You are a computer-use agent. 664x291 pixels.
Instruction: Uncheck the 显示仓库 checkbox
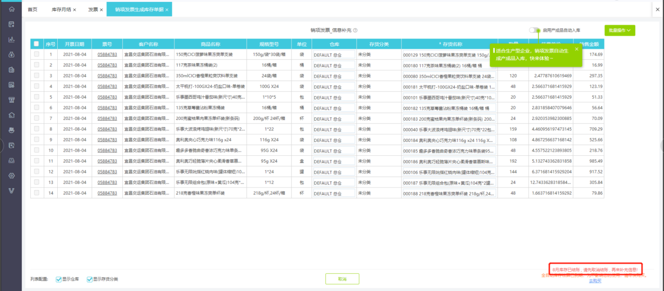pyautogui.click(x=59, y=279)
